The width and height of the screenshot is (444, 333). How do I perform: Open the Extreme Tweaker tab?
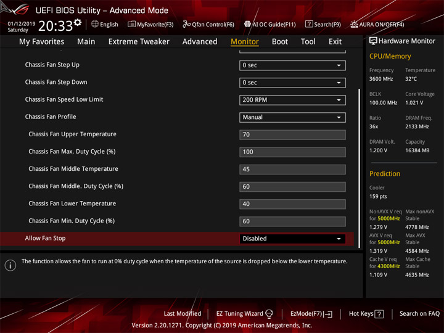coord(139,42)
